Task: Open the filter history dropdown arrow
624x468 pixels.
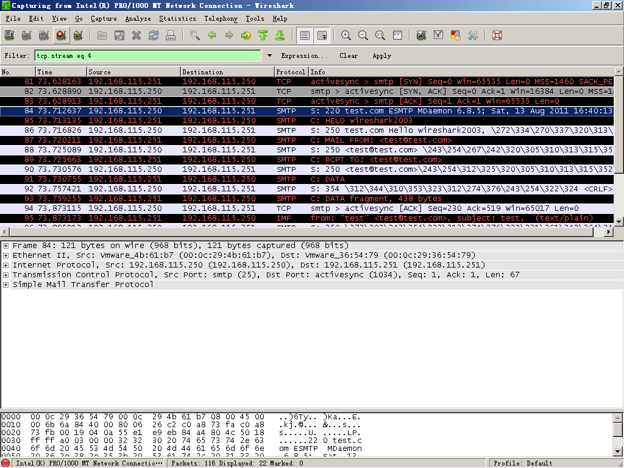Action: tap(269, 55)
